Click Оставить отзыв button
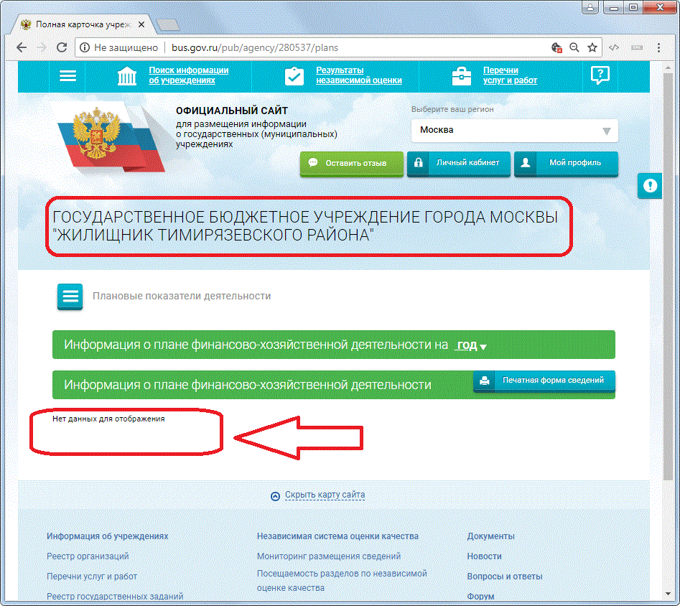Image resolution: width=680 pixels, height=606 pixels. (x=352, y=163)
